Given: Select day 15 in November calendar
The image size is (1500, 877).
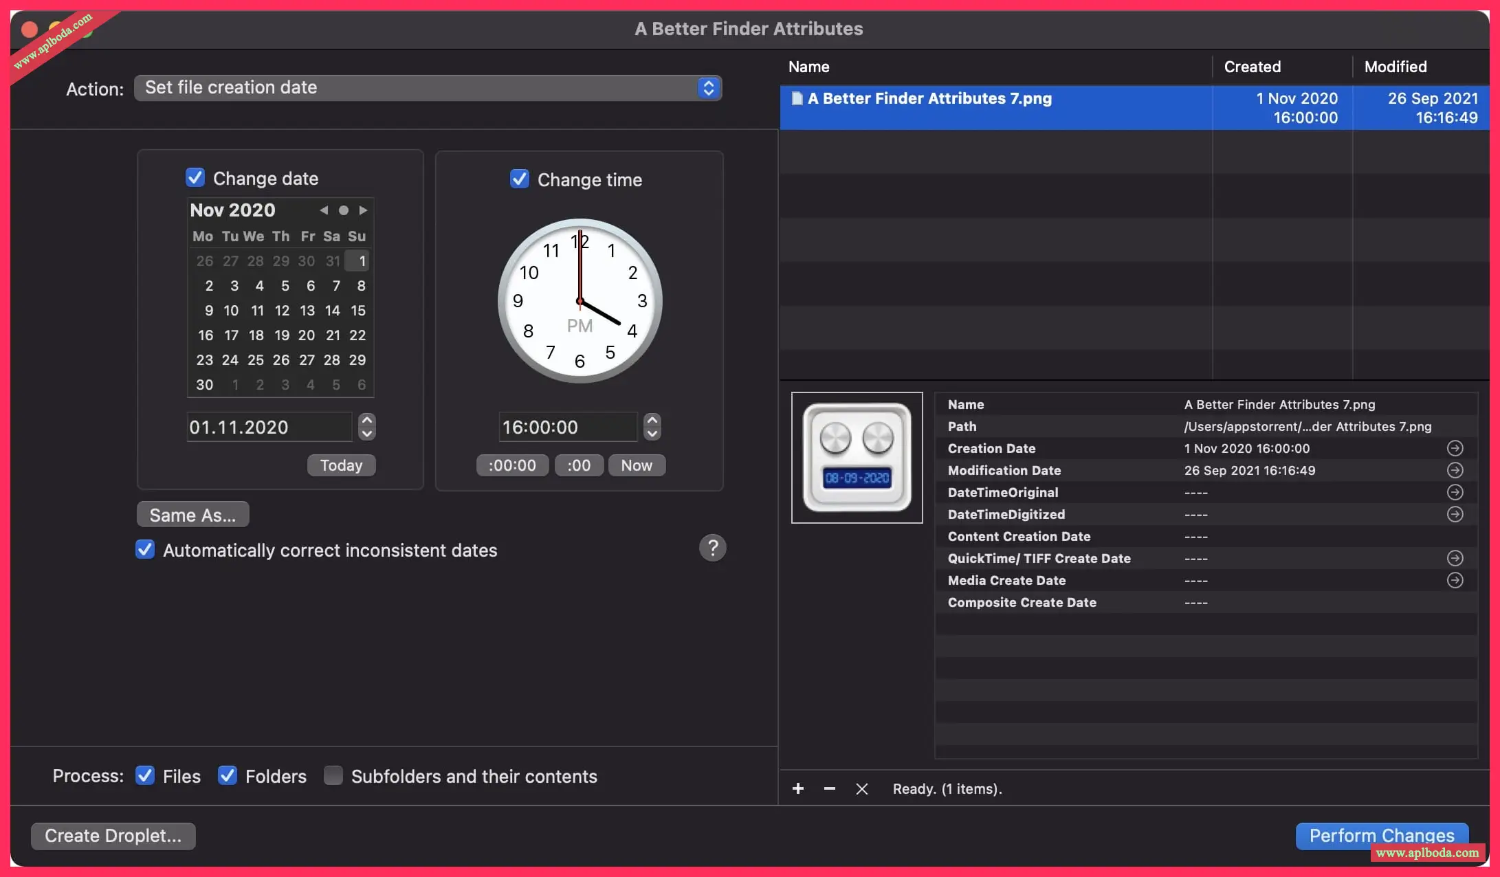Looking at the screenshot, I should 358,311.
